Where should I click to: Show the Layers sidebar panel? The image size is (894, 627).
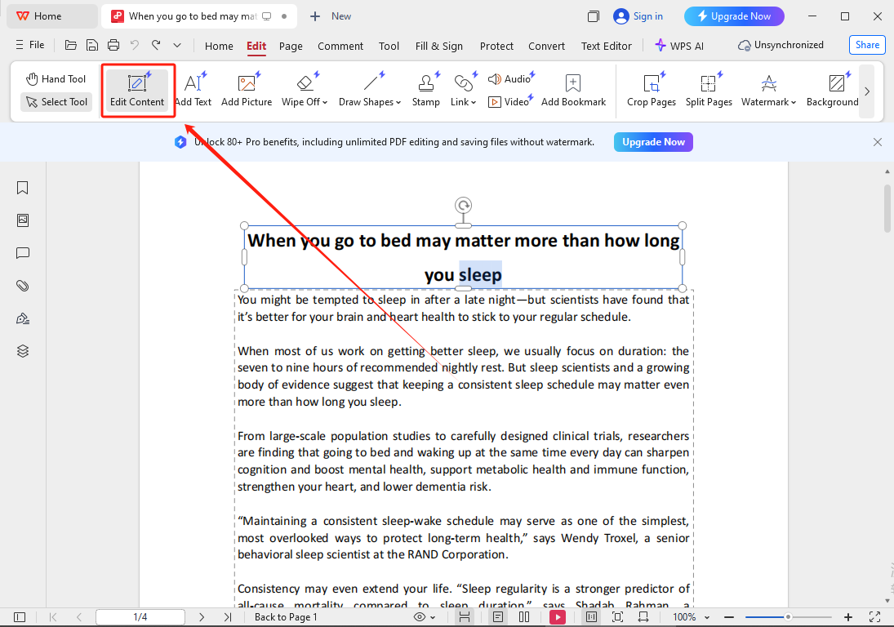click(x=23, y=351)
